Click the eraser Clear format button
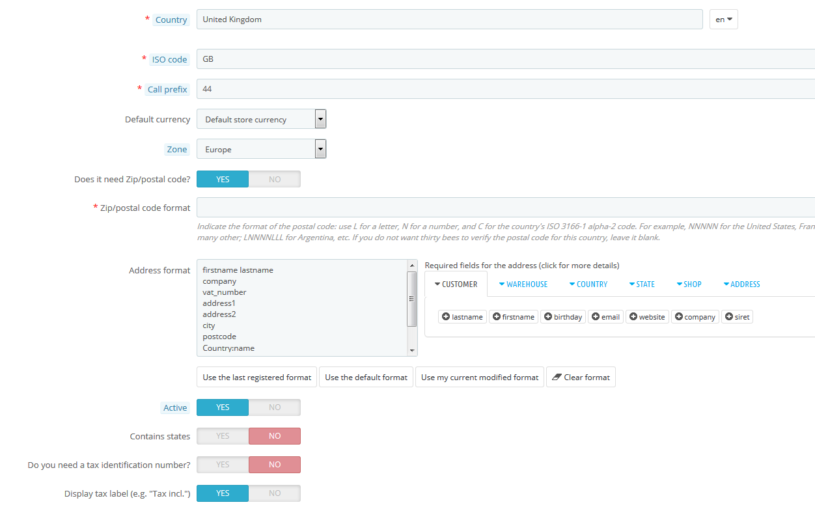Screen dimensions: 815x509 581,378
